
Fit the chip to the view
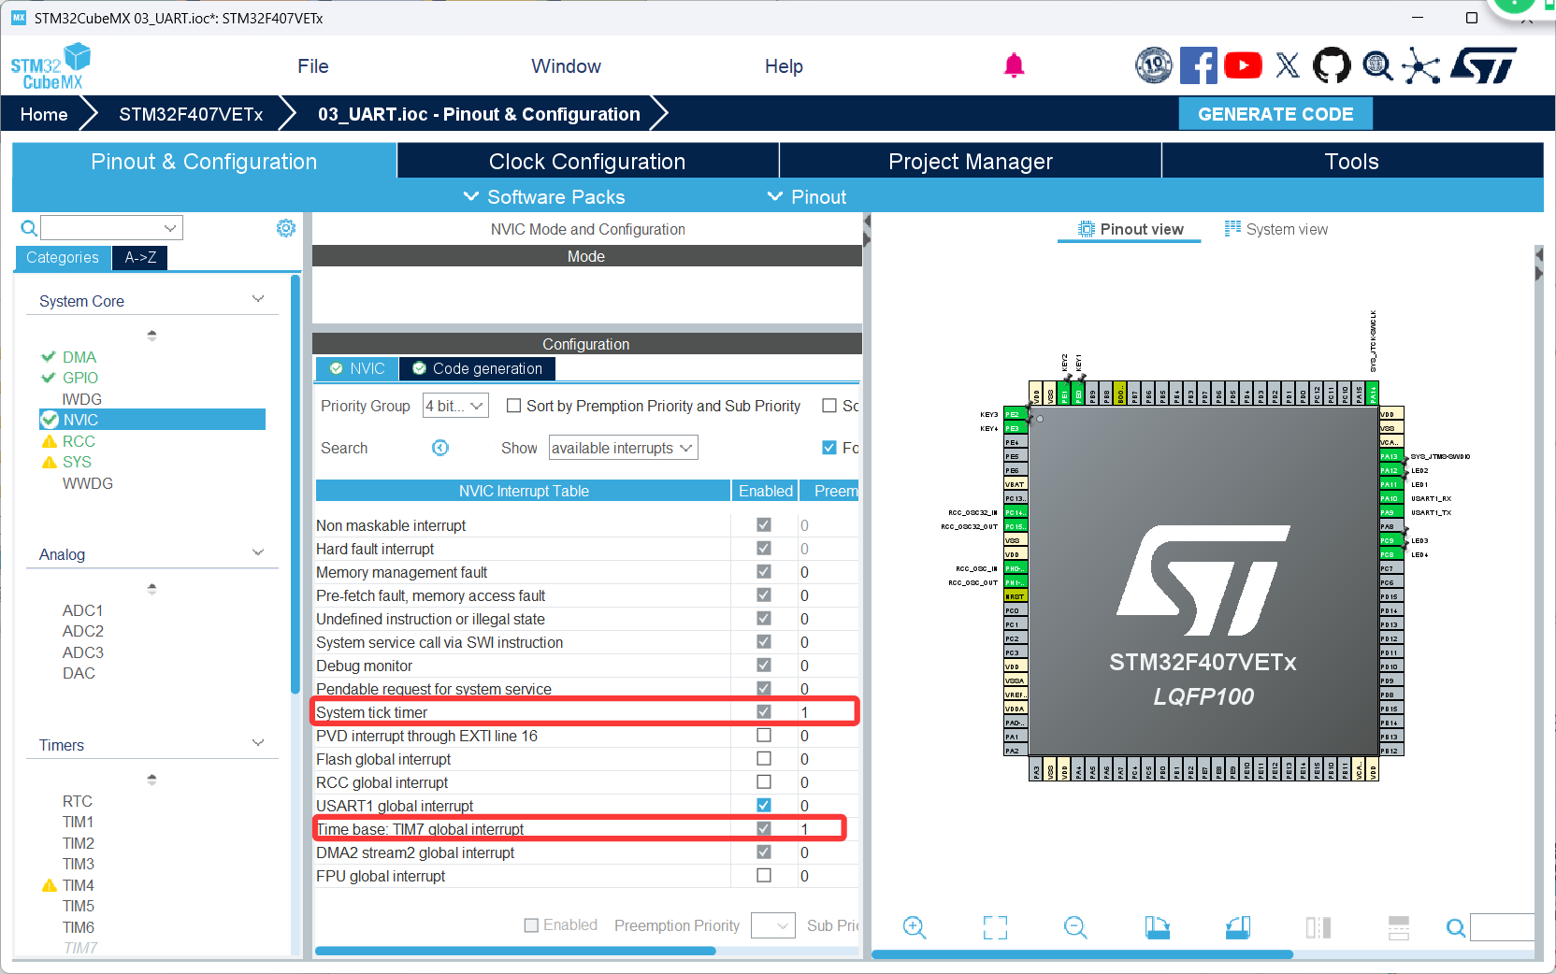point(995,927)
